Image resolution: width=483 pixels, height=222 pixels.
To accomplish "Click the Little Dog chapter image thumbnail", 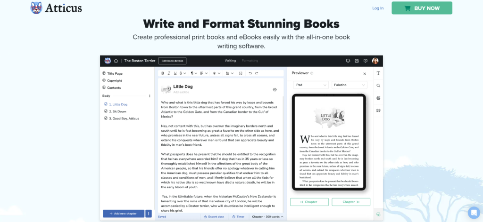I will click(166, 89).
